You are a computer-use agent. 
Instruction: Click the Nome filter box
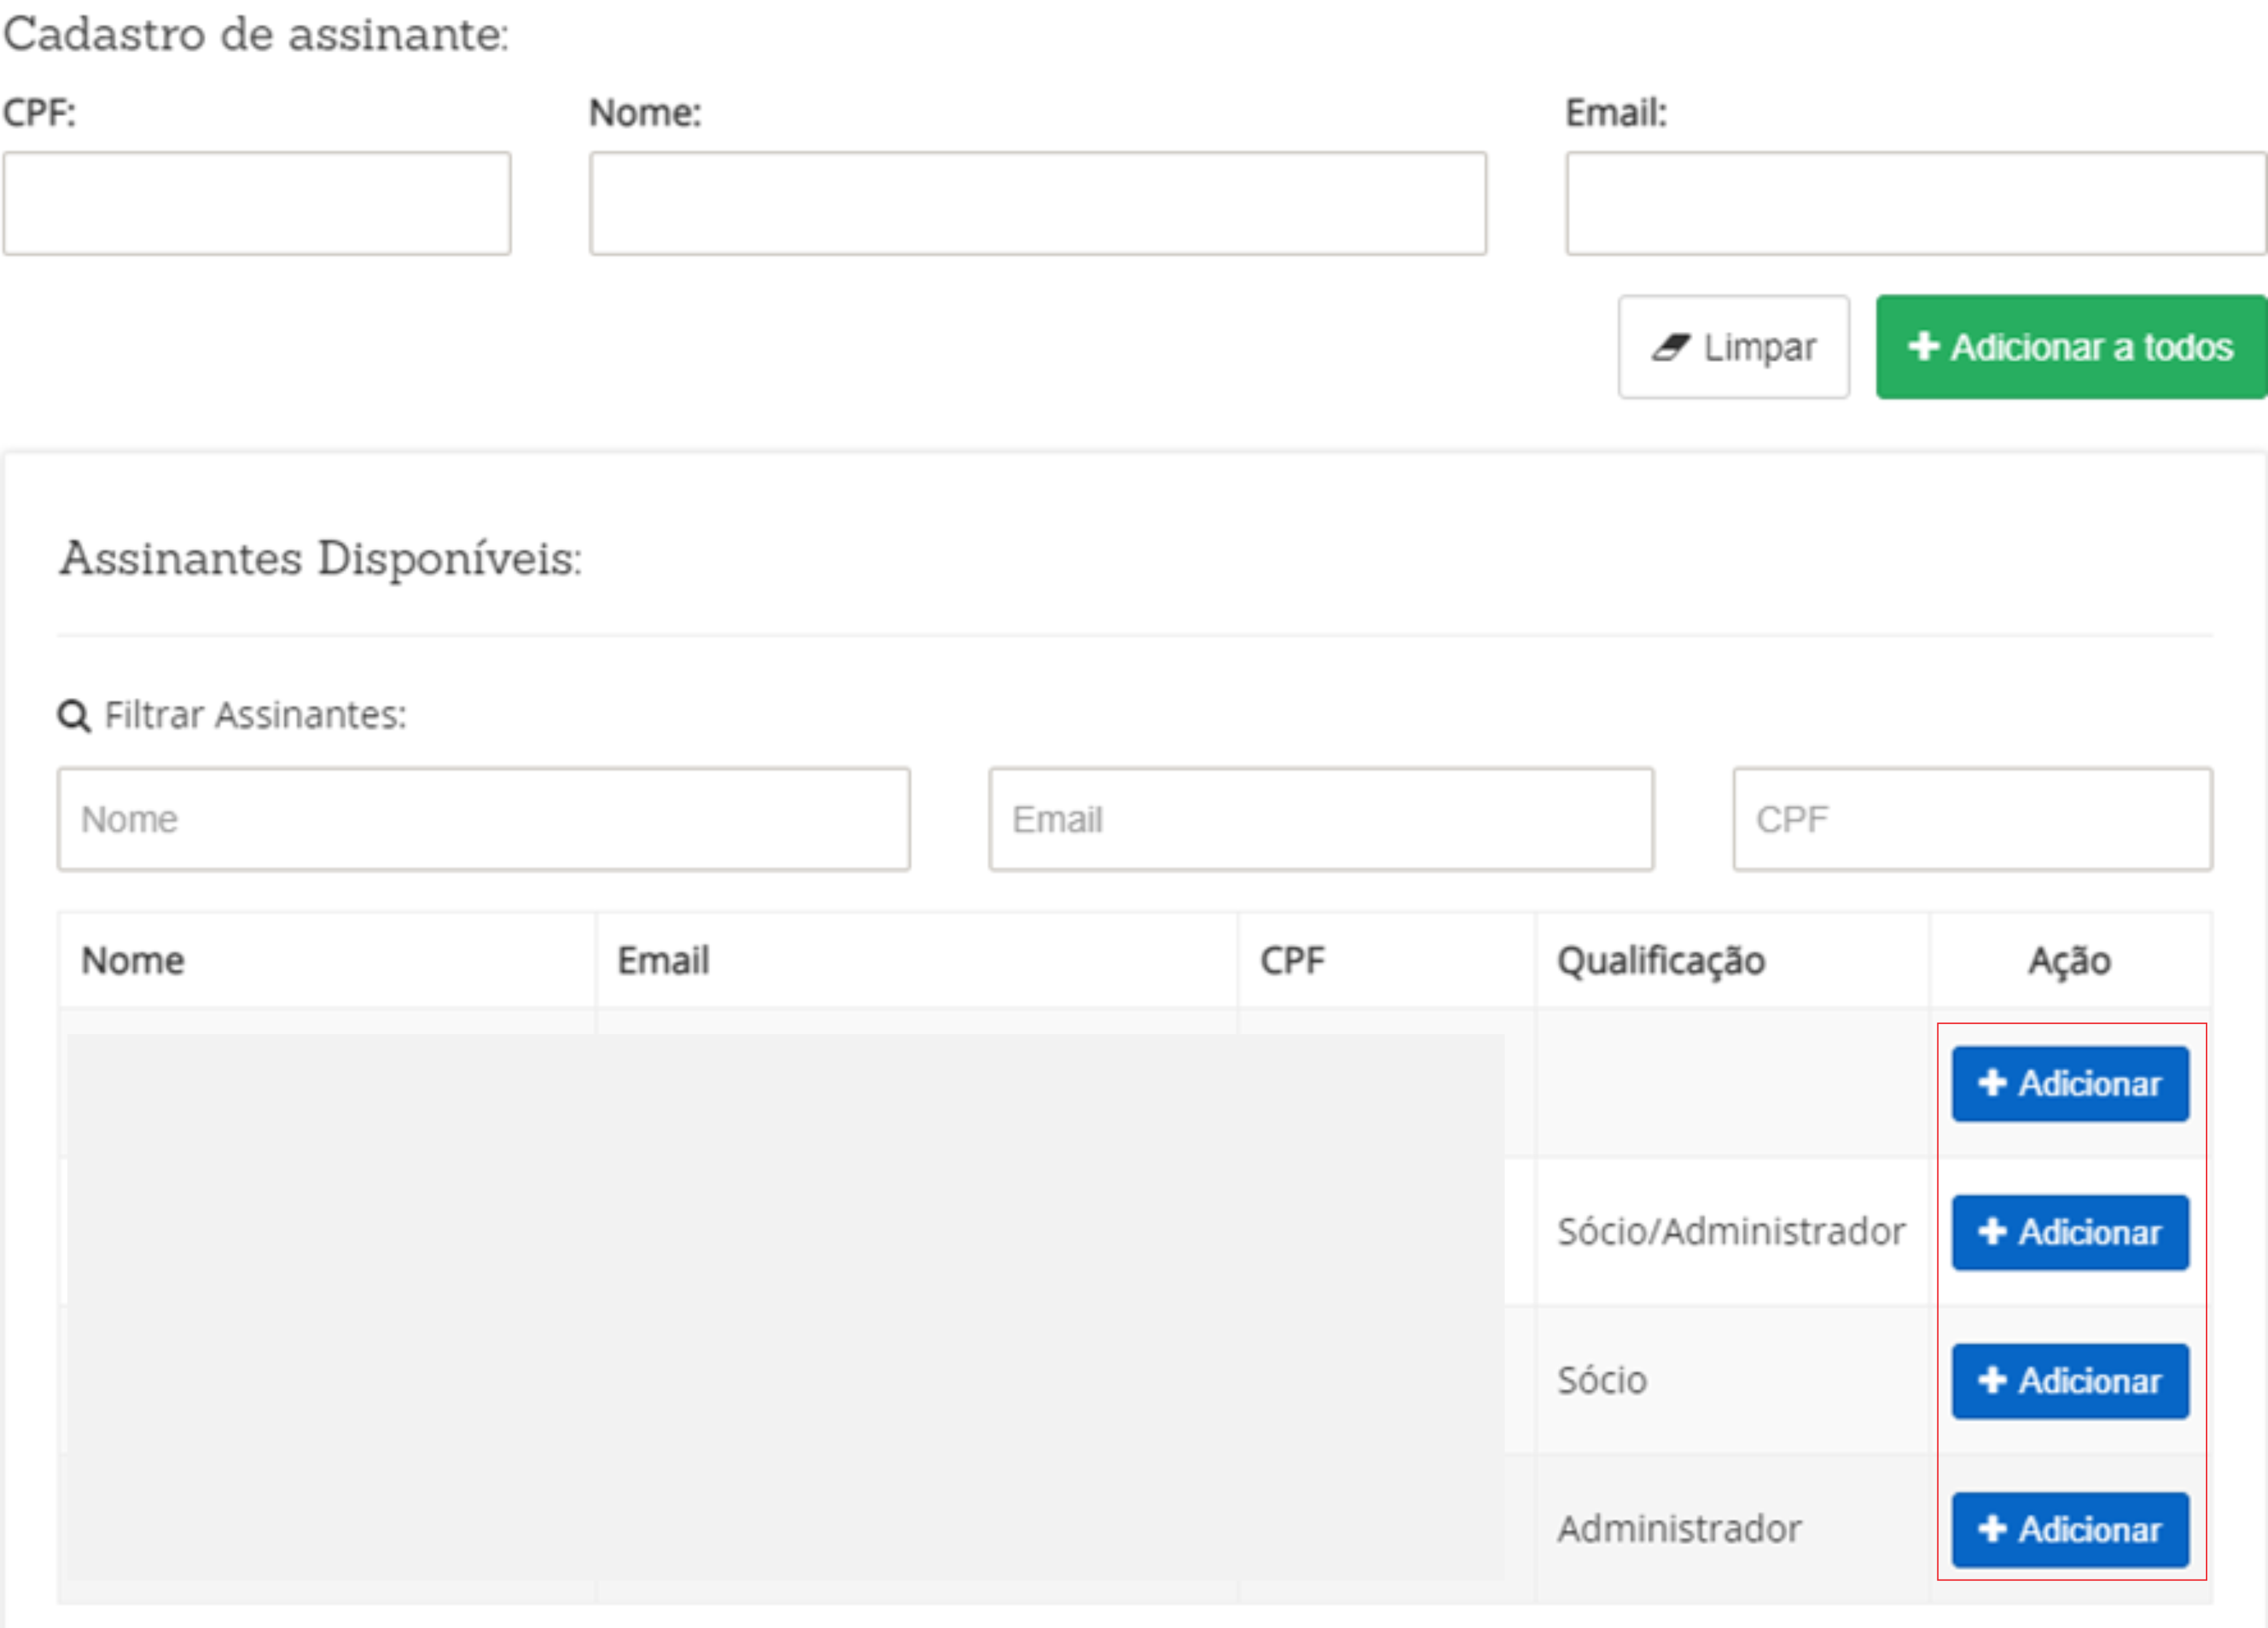click(x=483, y=819)
